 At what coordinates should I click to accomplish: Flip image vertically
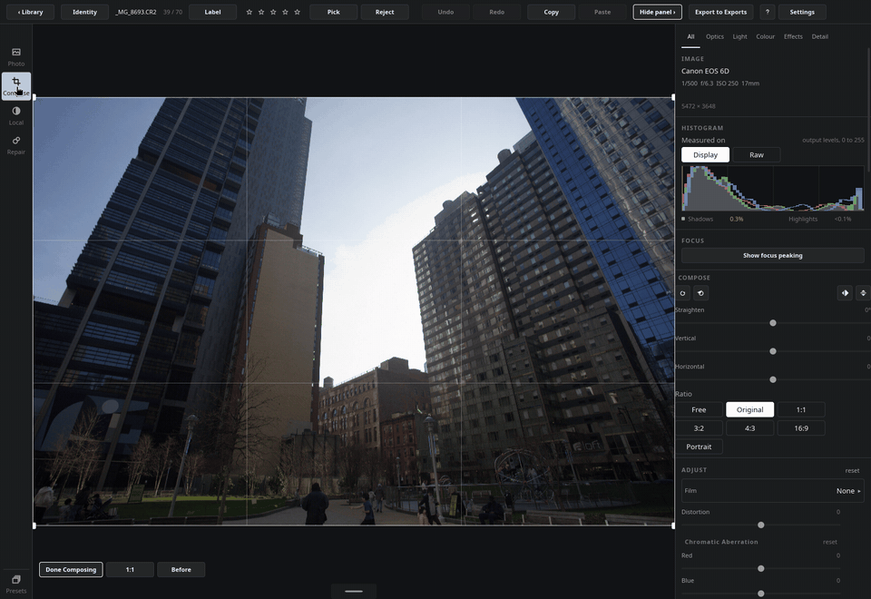point(863,293)
